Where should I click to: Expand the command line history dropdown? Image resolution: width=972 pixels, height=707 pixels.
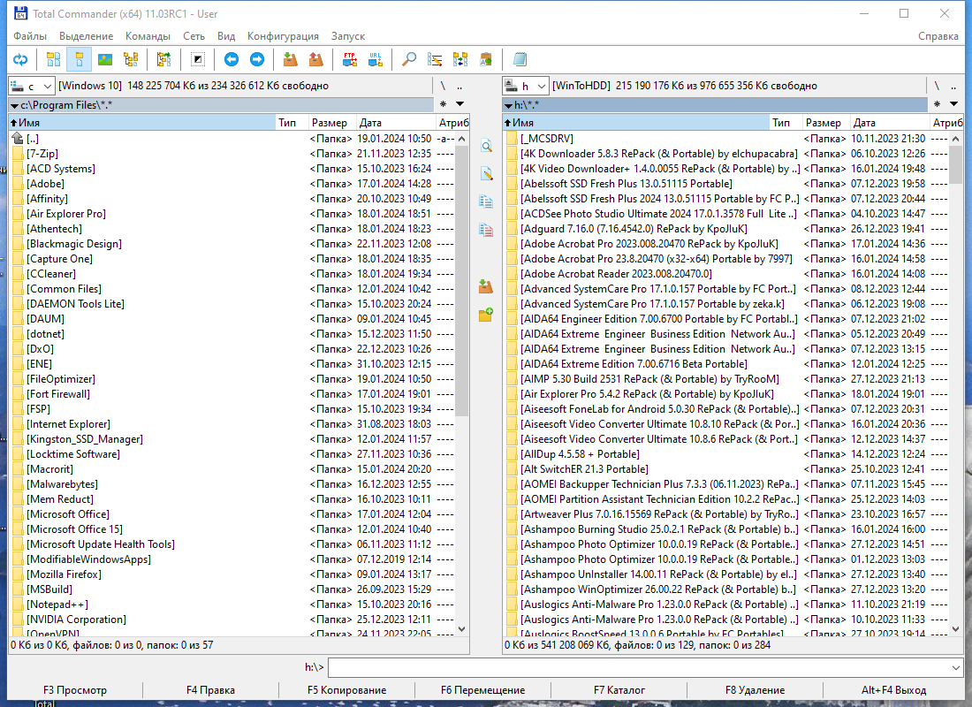955,668
